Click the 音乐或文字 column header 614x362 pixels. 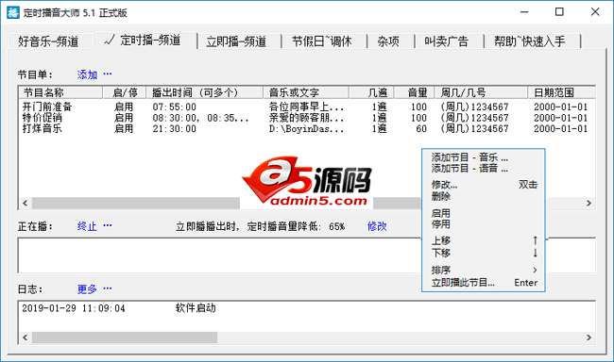(306, 92)
